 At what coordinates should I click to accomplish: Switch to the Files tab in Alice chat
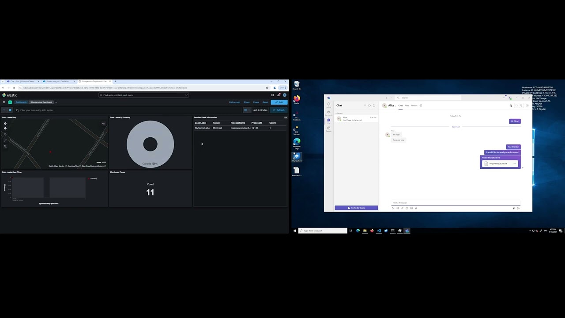pyautogui.click(x=407, y=106)
